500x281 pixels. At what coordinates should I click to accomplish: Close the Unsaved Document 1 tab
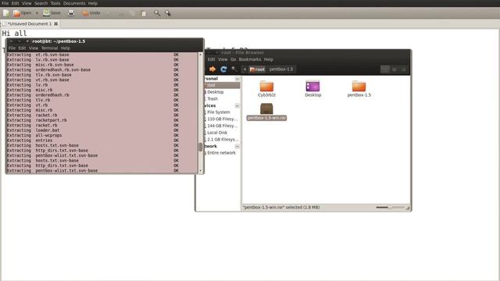click(55, 24)
